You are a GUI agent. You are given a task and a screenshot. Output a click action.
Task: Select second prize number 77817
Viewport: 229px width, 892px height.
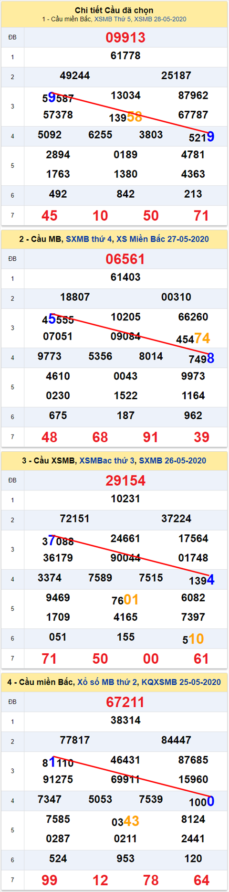(75, 740)
